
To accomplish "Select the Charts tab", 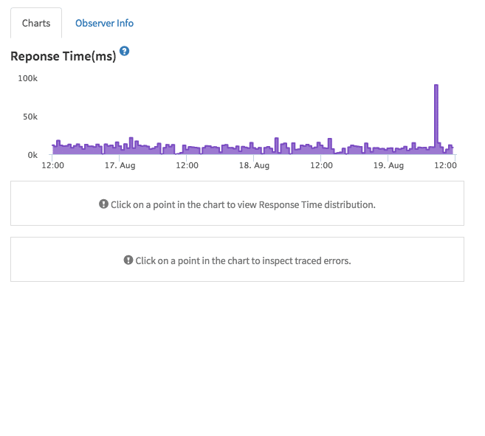I will click(x=36, y=23).
